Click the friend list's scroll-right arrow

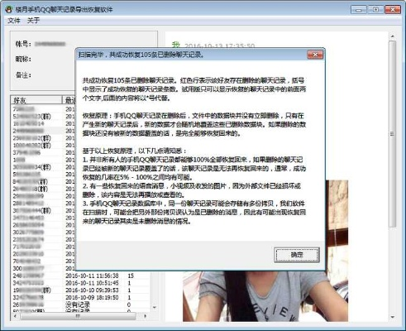146,316
